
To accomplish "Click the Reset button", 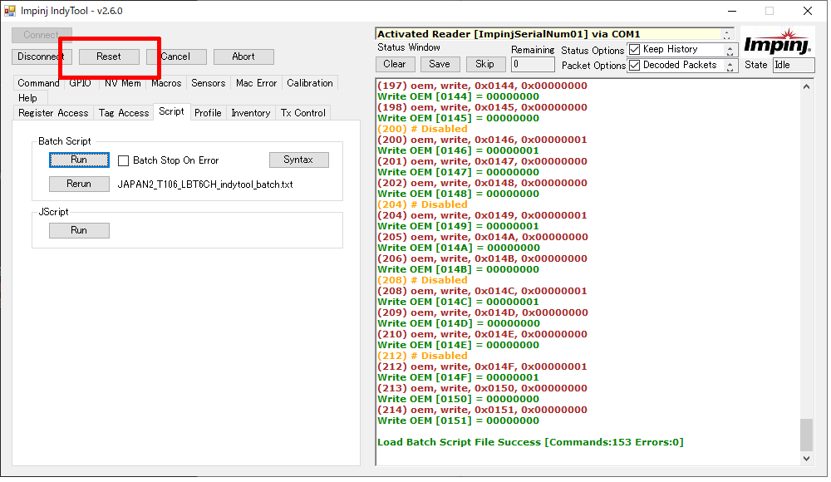I will [109, 57].
